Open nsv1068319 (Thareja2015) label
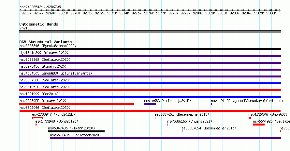The height and width of the screenshot is (151, 290). (x=167, y=101)
